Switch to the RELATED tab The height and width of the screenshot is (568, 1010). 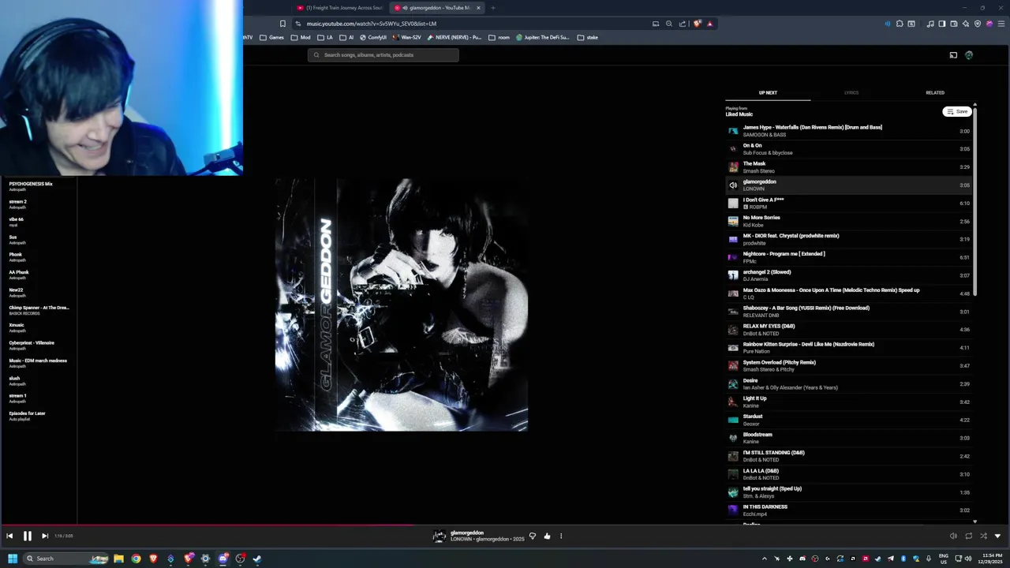point(935,92)
